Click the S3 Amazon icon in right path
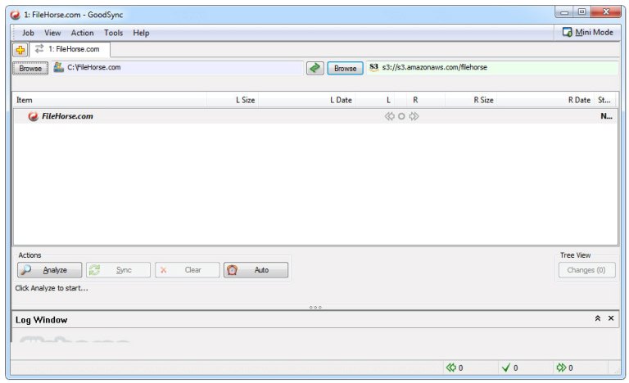Screen dimensions: 629x383 tap(373, 67)
